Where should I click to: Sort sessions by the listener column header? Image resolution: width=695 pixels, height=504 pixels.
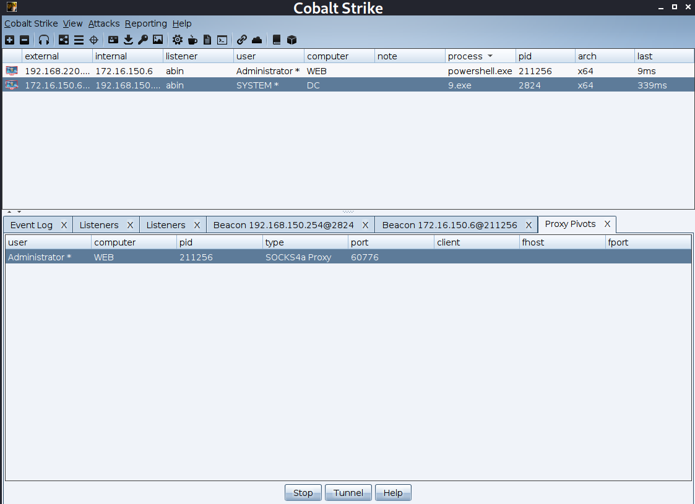pos(197,56)
